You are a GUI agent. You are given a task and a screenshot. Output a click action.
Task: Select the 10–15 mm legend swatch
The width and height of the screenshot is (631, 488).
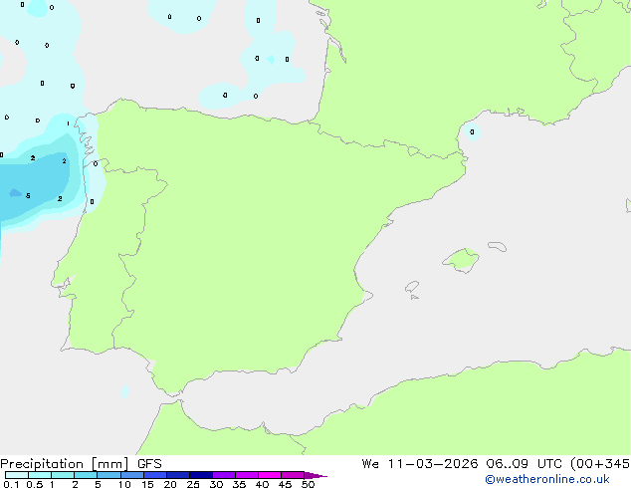tap(132, 475)
